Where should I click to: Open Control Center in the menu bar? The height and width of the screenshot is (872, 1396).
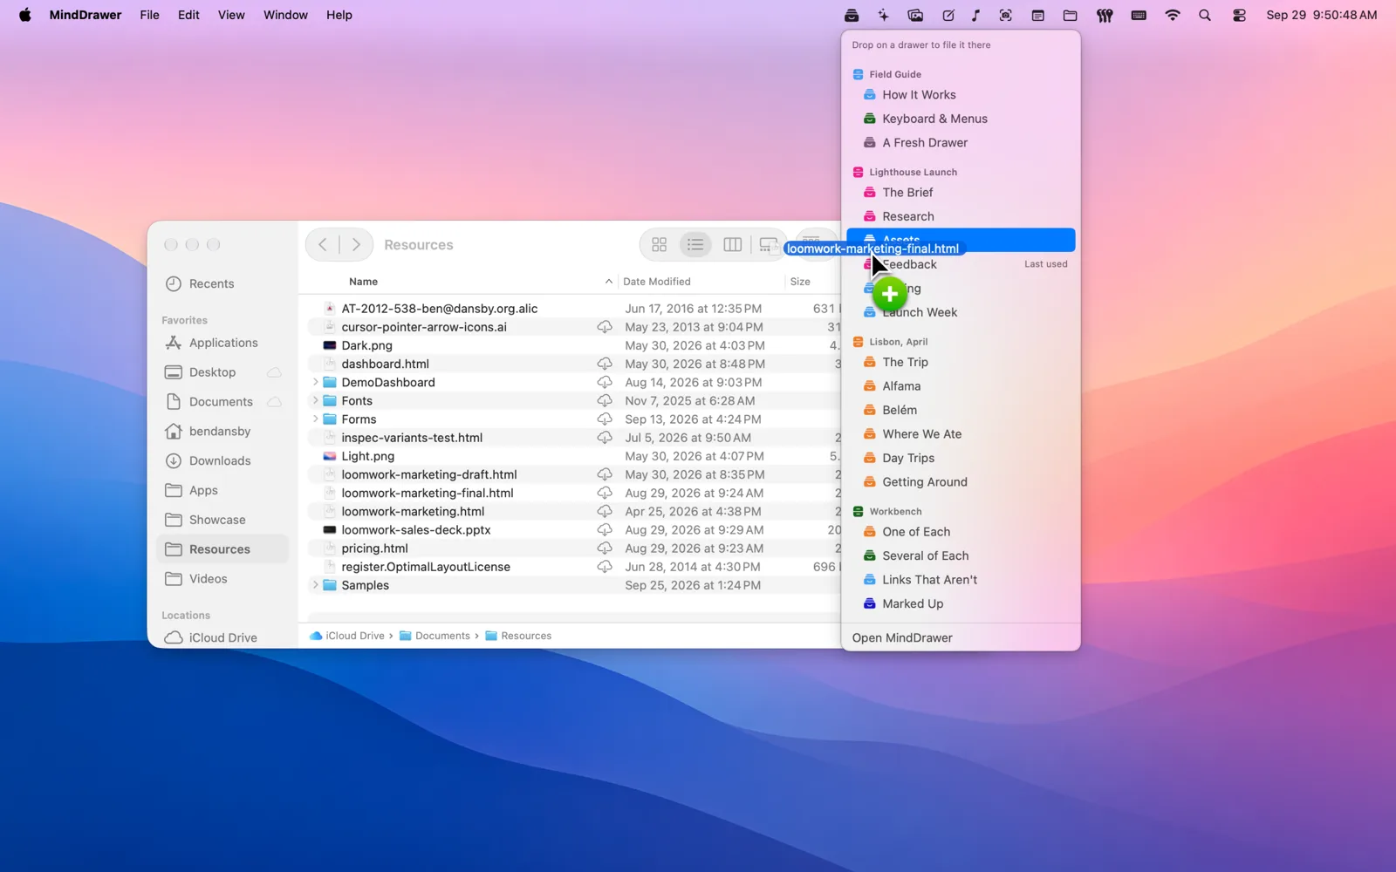pos(1239,15)
